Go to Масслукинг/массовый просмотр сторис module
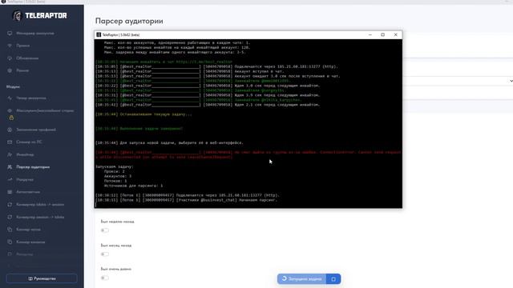Viewport: 513px width, 288px height. [45, 110]
